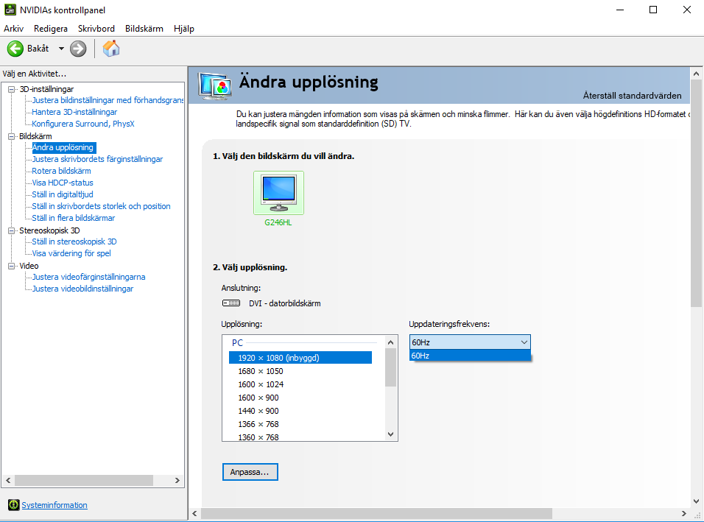This screenshot has height=522, width=704.
Task: Open the Uppdateringsfrekvens combo box
Action: [470, 342]
